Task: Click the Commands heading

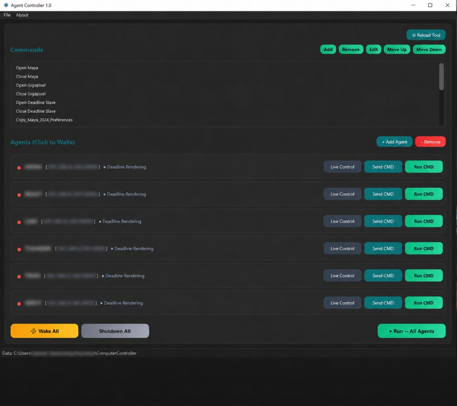Action: point(26,50)
